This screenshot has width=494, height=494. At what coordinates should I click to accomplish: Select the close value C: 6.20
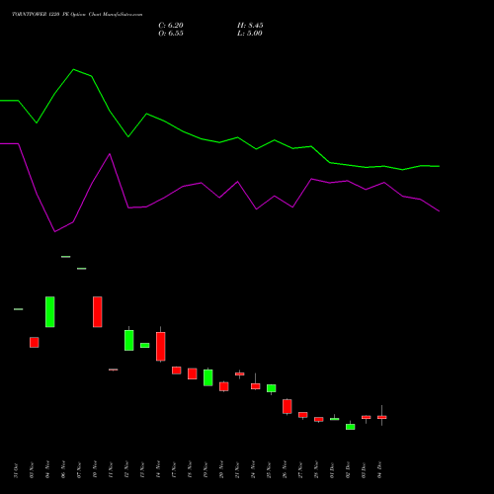pos(171,26)
